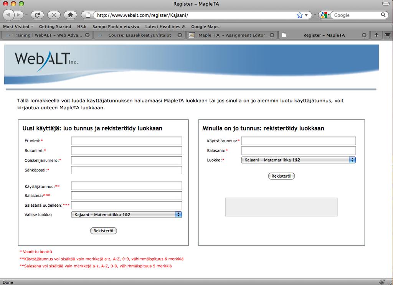393x285 pixels.
Task: Expand the Most Visited bookmarks folder
Action: (18, 26)
